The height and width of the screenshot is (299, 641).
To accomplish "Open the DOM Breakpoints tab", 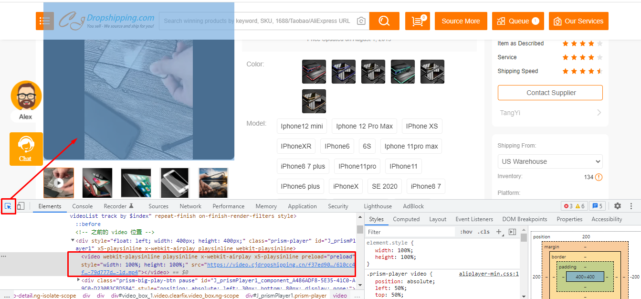I will point(525,219).
